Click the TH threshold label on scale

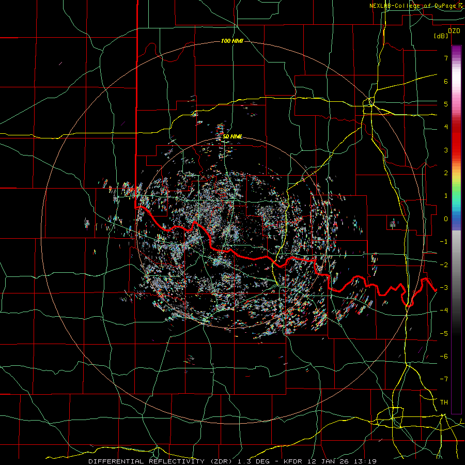(x=444, y=402)
